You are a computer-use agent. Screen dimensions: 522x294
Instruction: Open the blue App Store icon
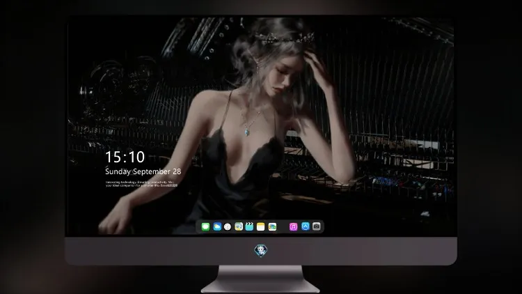coord(306,226)
